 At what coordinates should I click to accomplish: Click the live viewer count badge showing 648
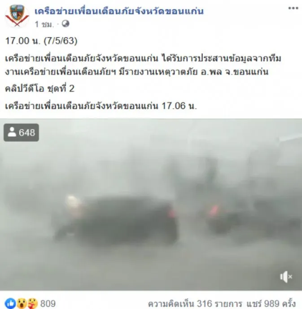(x=21, y=132)
